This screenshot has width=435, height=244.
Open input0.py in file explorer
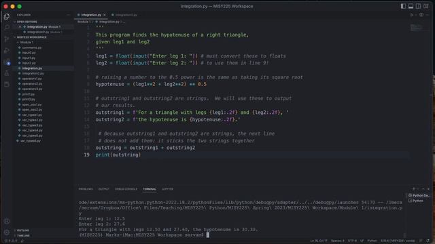tap(29, 53)
